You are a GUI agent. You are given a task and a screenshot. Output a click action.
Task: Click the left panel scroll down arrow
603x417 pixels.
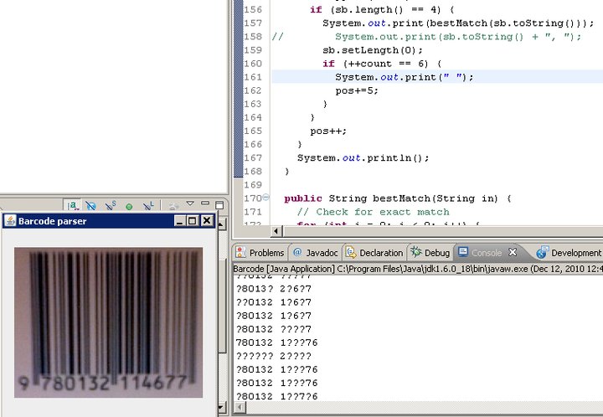click(221, 408)
